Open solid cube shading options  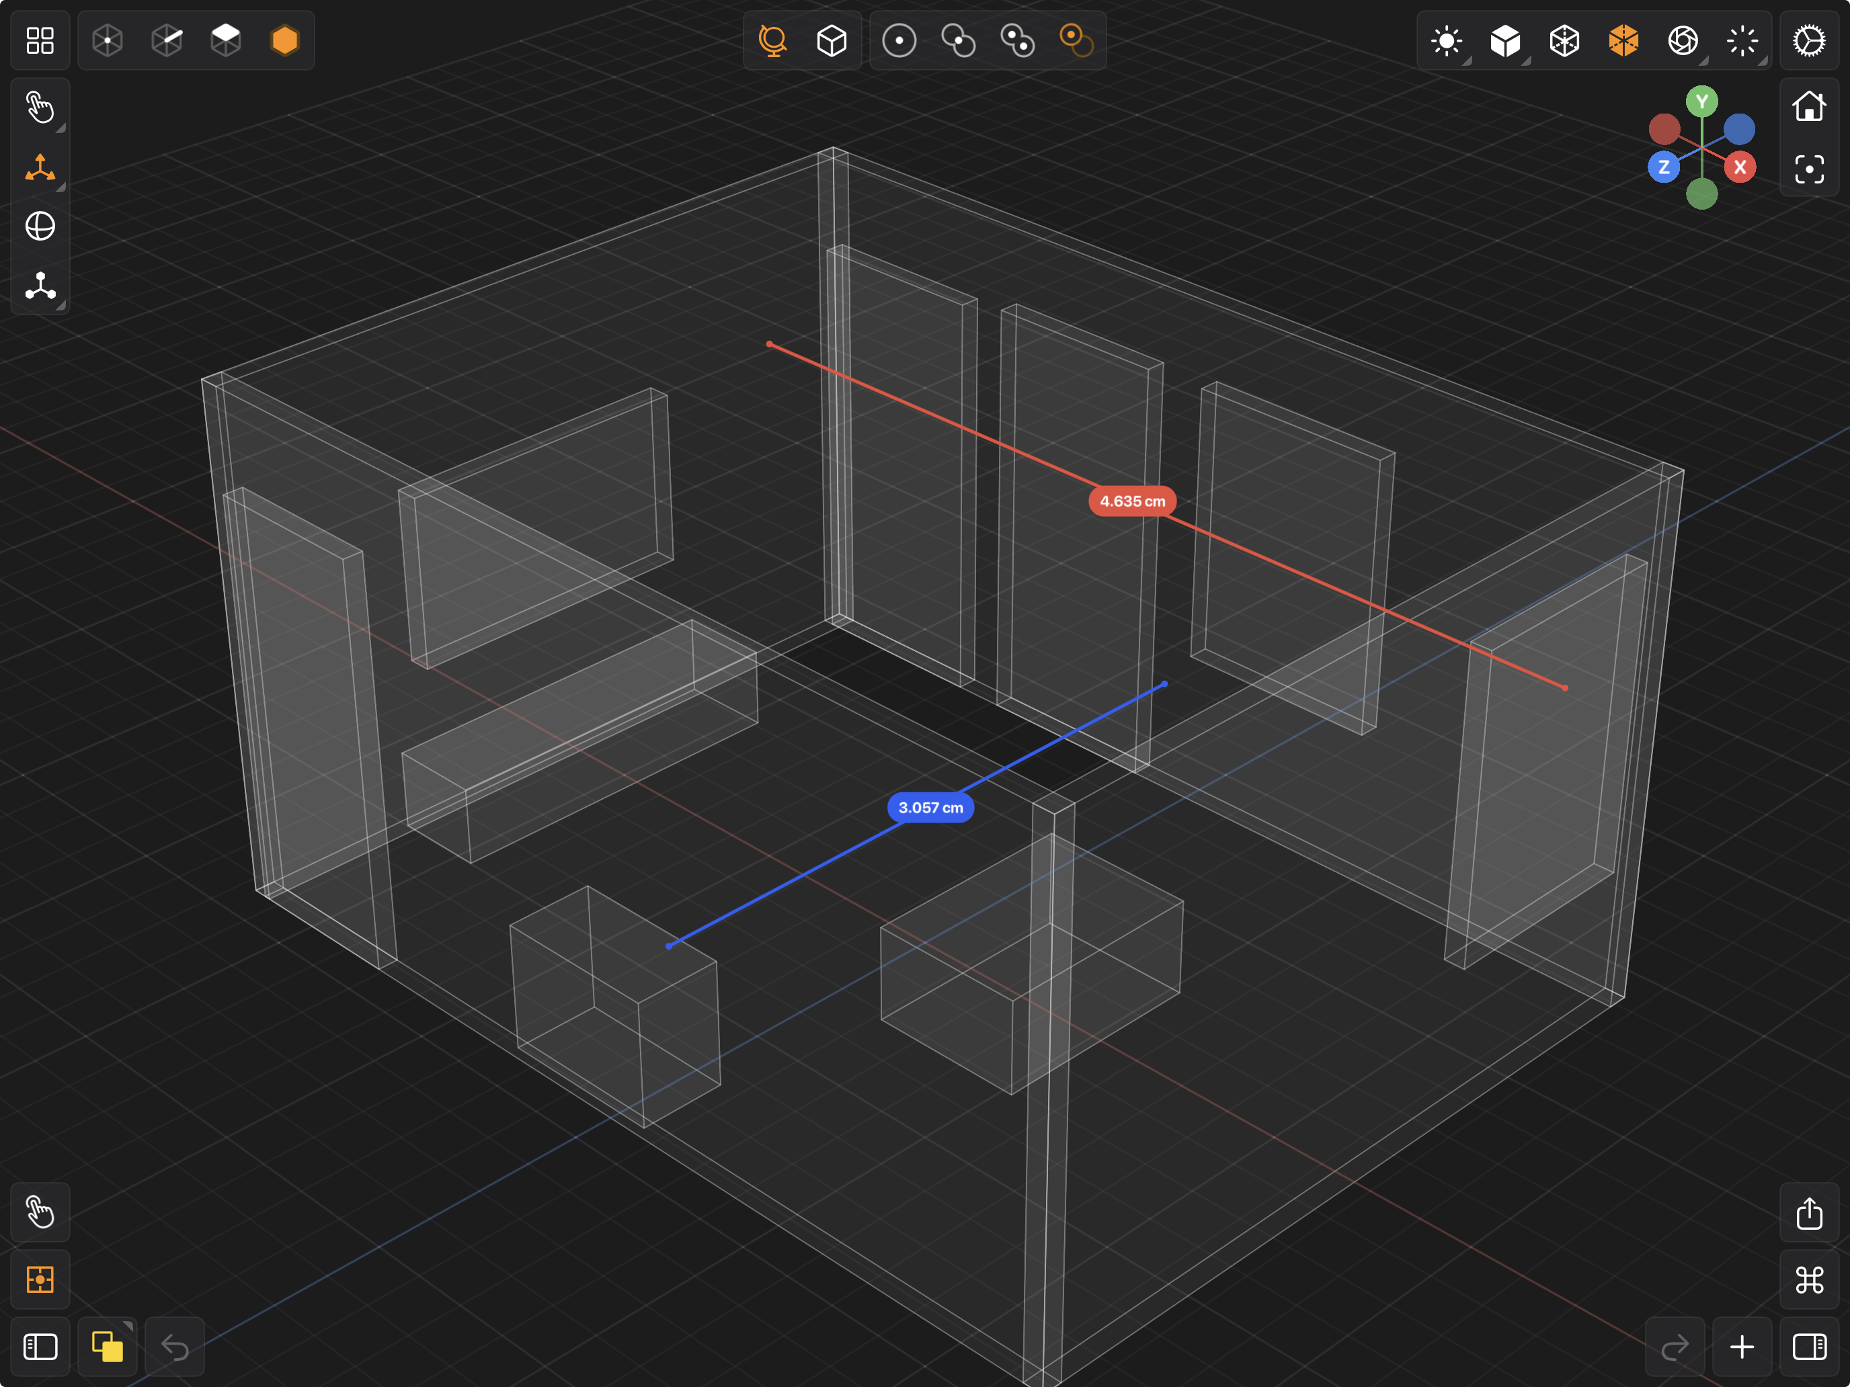pyautogui.click(x=1505, y=40)
